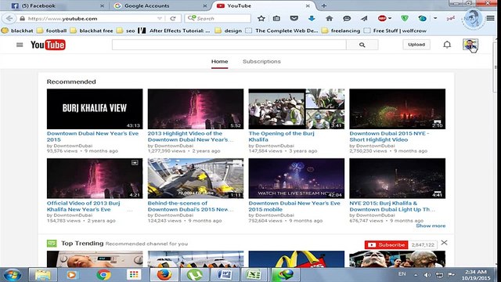Viewport: 501px width, 282px height.
Task: Click the YouTube search input field
Action: [x=229, y=45]
